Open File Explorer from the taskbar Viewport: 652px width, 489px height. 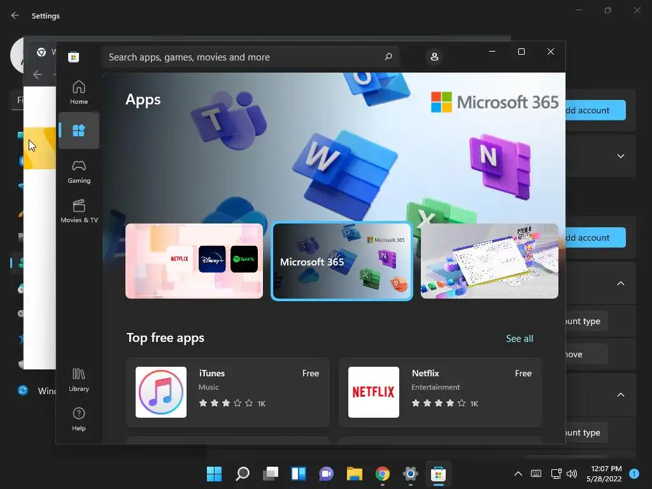[x=354, y=474]
